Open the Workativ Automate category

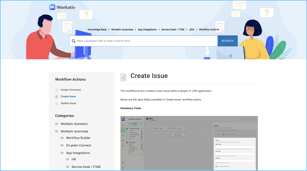click(x=74, y=131)
